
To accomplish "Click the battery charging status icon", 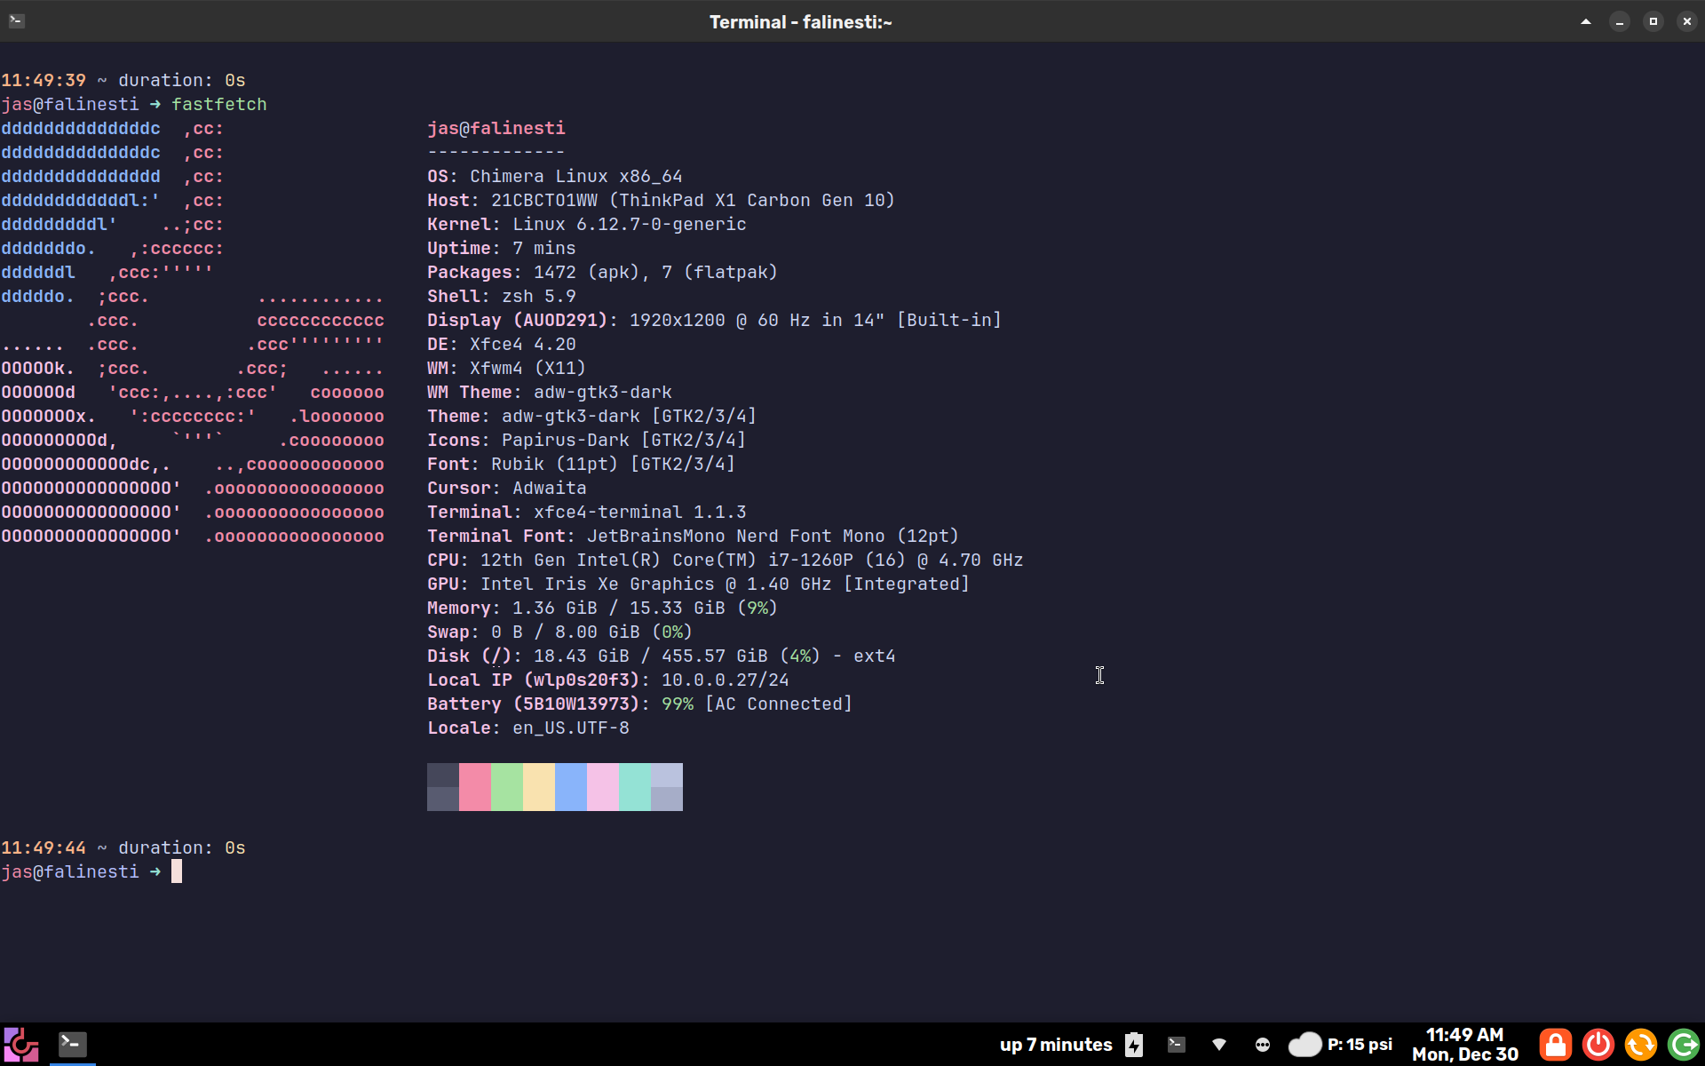I will coord(1134,1045).
